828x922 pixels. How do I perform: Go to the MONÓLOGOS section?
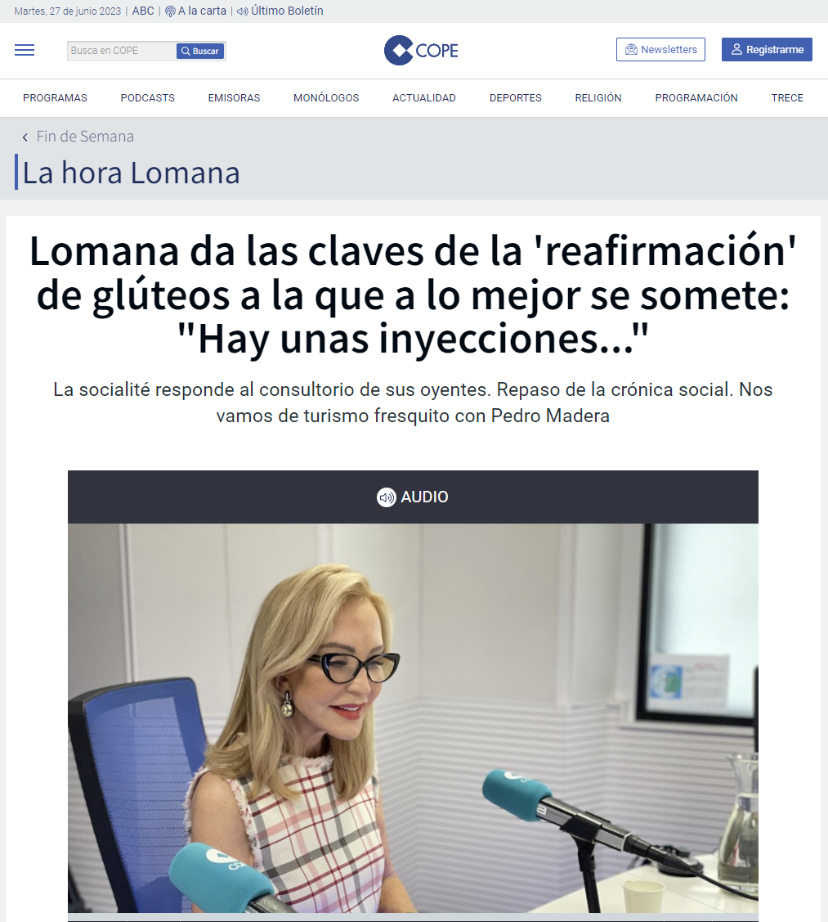point(326,98)
